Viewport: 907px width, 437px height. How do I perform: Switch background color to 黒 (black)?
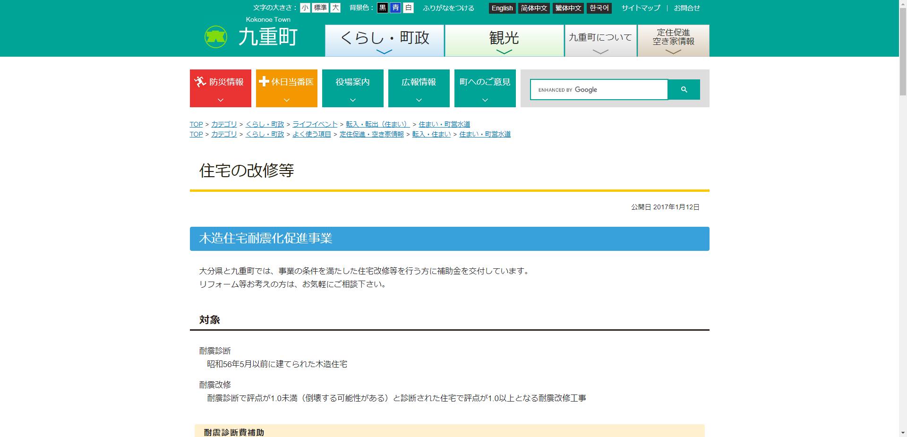point(383,8)
